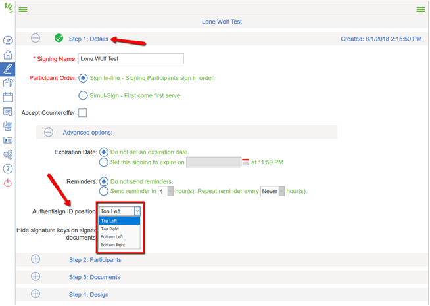Screen dimensions: 430x306
Task: Open the right green hamburger menu
Action: tap(421, 10)
